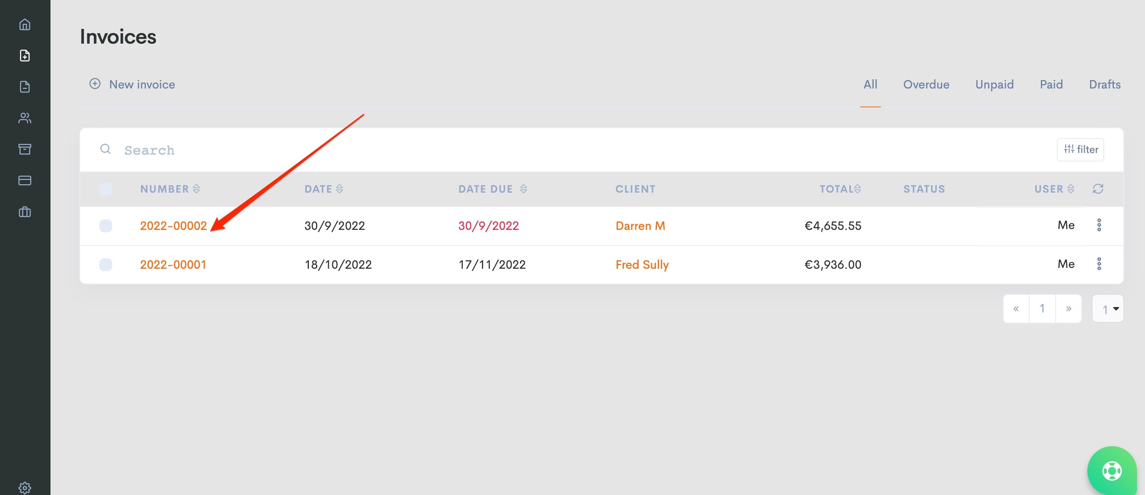Open the home dashboard icon in sidebar

tap(25, 24)
